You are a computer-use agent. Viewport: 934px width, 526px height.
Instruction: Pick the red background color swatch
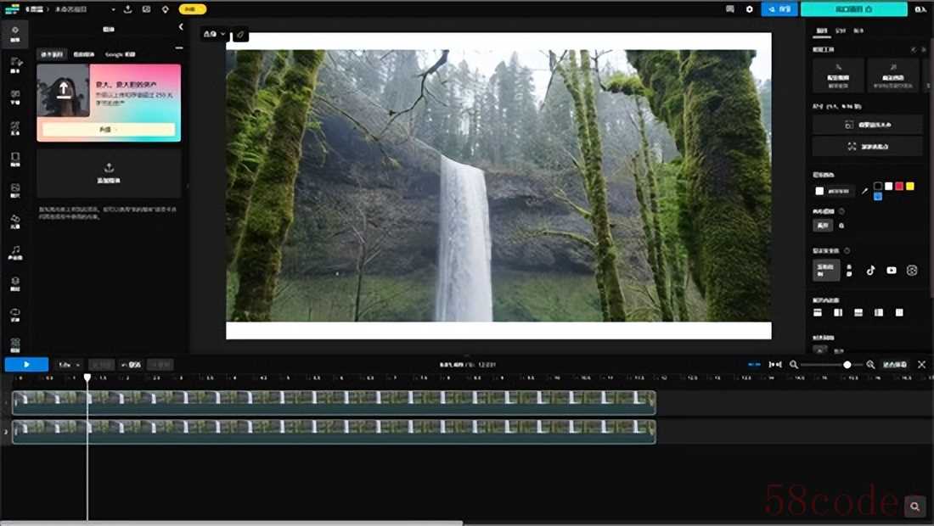point(899,186)
